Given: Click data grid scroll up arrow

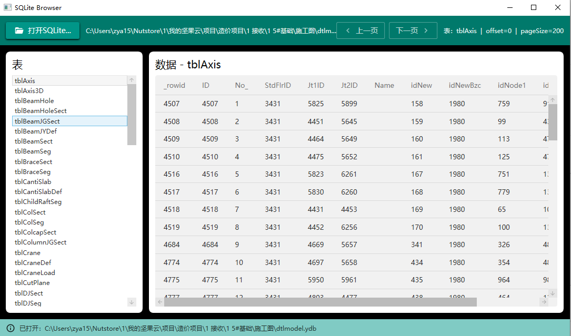Looking at the screenshot, I should click(x=553, y=99).
